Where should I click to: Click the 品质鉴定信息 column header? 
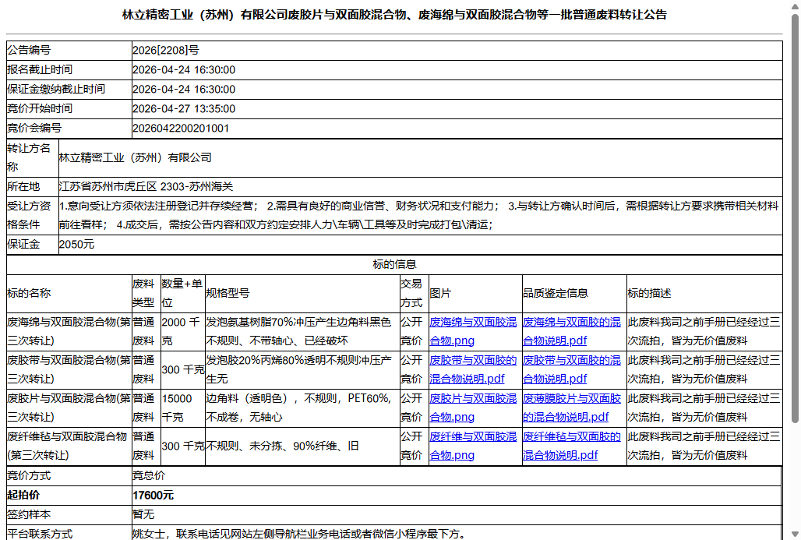[x=556, y=293]
